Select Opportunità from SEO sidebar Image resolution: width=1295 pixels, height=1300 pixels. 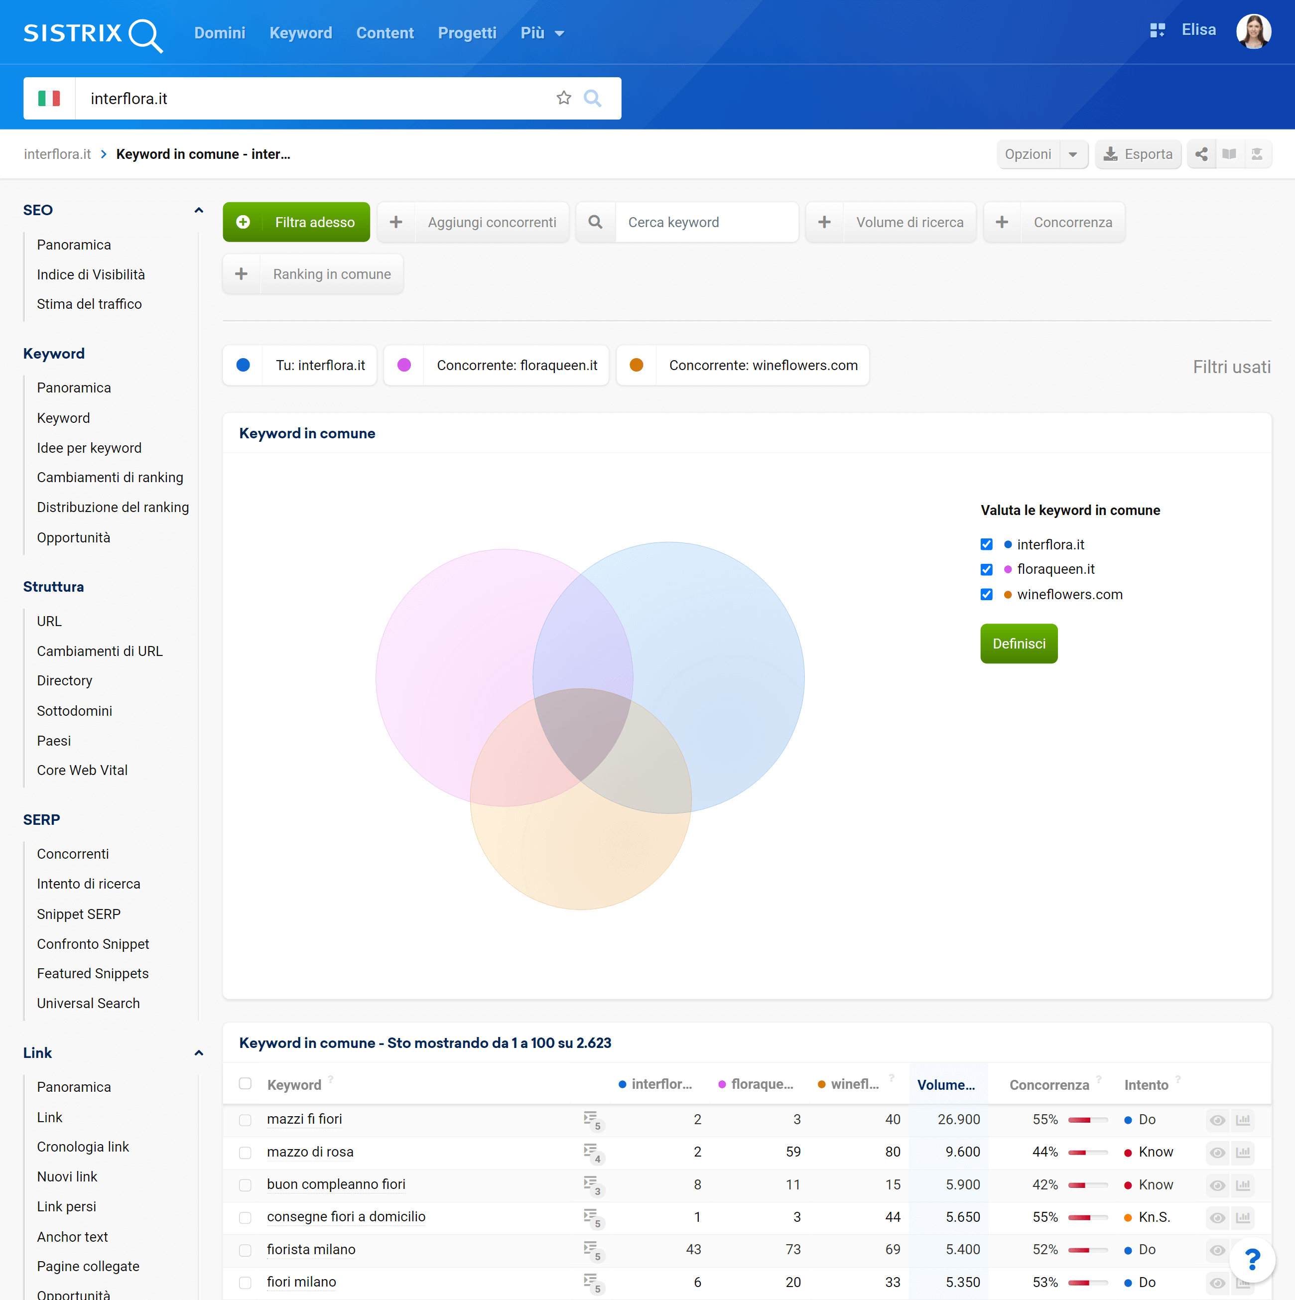click(x=74, y=537)
